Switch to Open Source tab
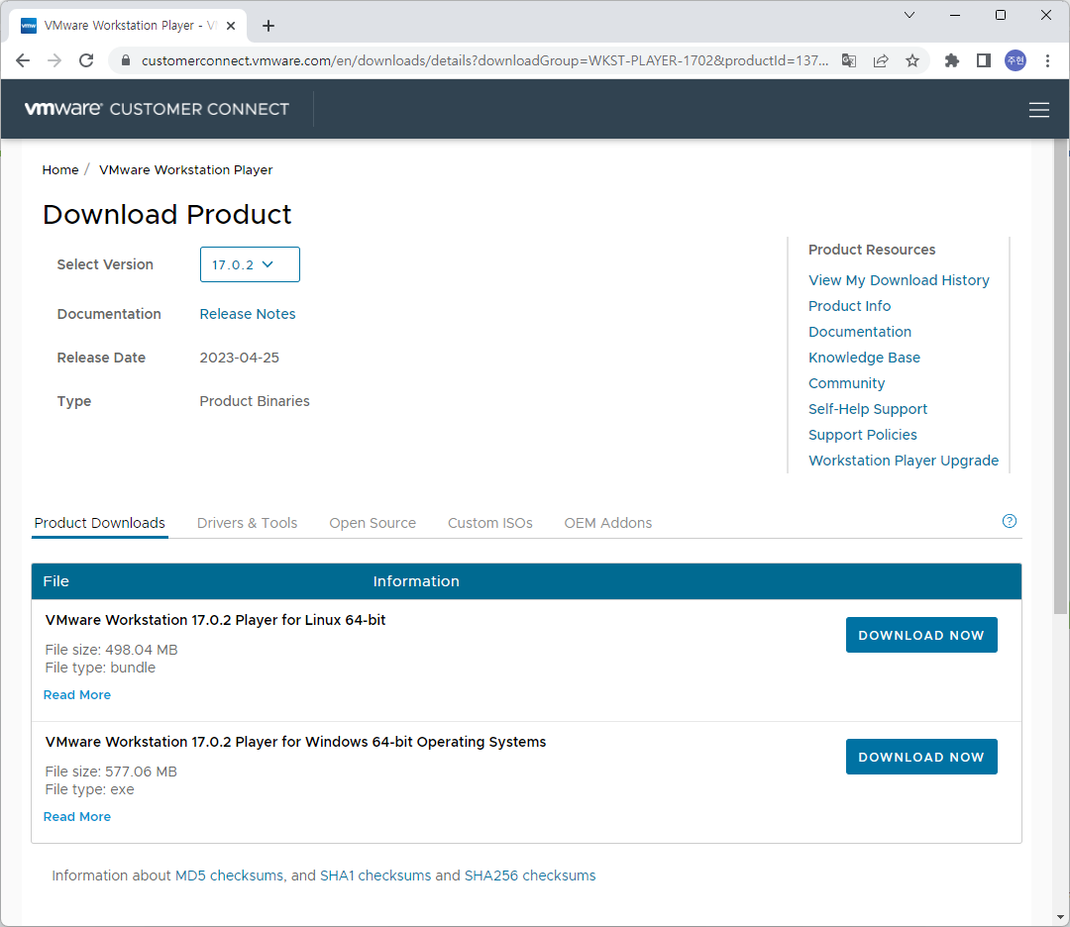This screenshot has height=927, width=1070. tap(373, 523)
